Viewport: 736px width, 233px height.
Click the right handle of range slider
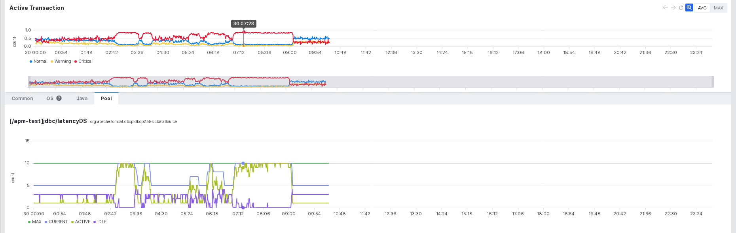click(x=713, y=82)
